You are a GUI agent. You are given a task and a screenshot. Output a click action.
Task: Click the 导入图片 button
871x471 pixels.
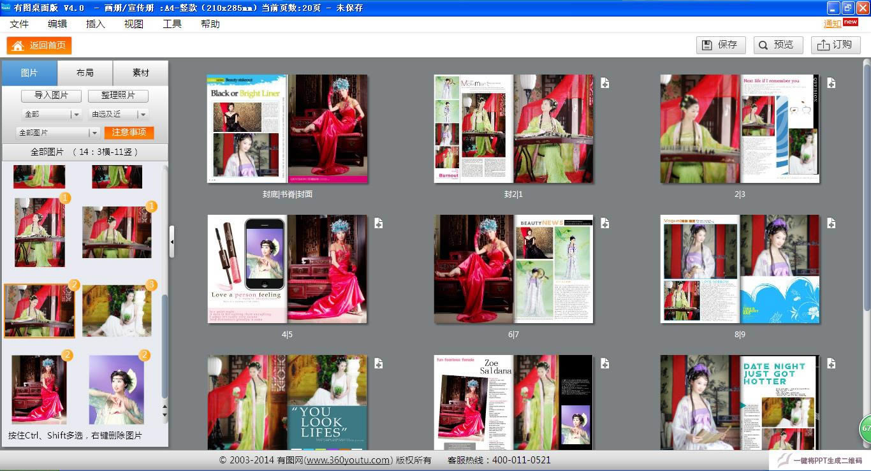[x=52, y=96]
